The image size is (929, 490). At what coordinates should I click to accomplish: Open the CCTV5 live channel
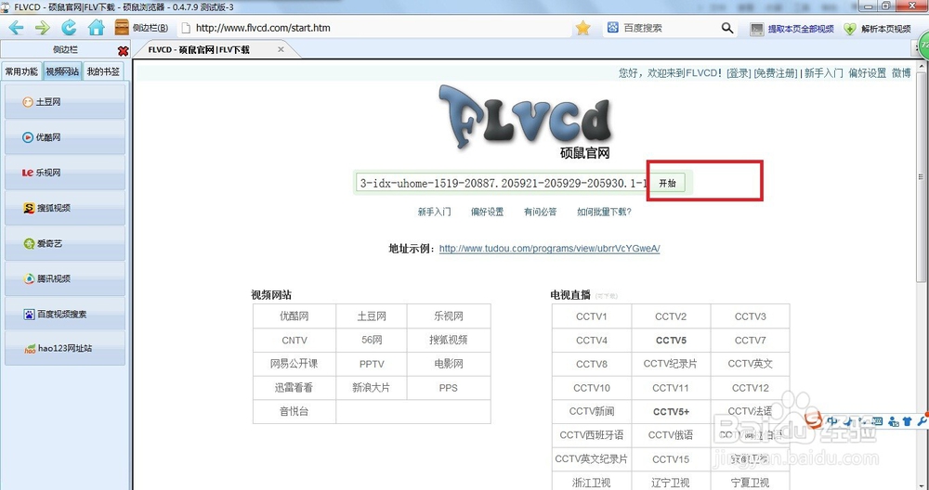(x=671, y=341)
